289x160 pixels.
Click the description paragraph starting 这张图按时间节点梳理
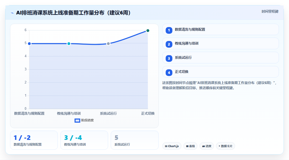(219, 85)
